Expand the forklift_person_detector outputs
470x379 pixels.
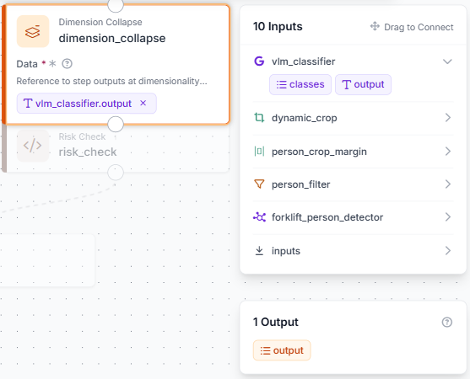point(448,217)
